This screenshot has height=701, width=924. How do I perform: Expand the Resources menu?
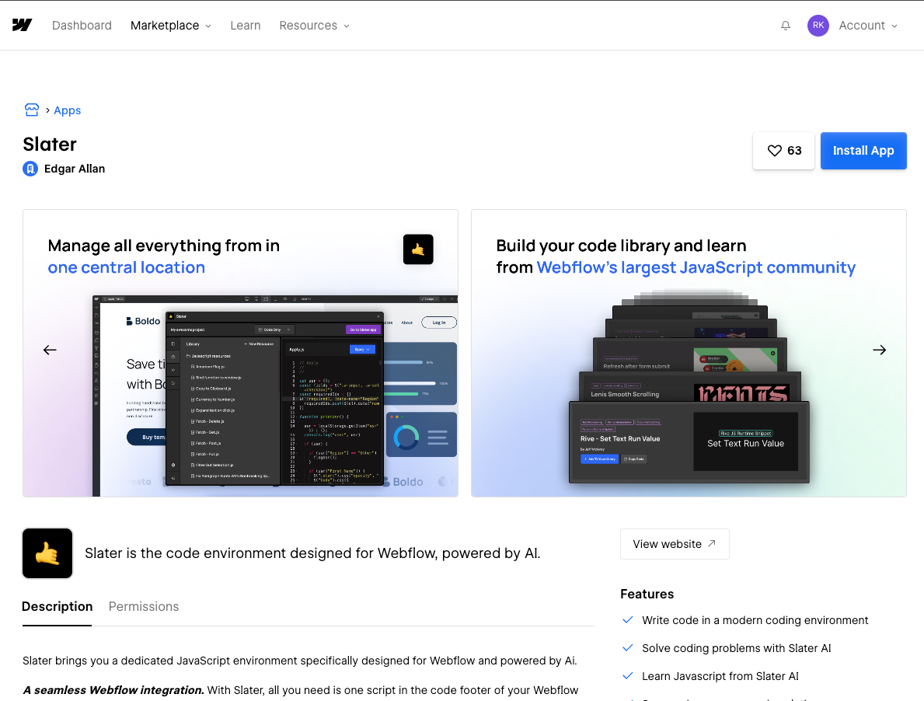point(315,26)
